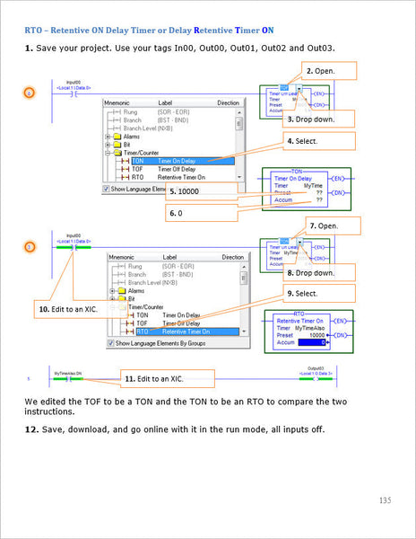Image resolution: width=416 pixels, height=539 pixels.
Task: Click the Alarms folder icon in second list
Action: [x=122, y=291]
